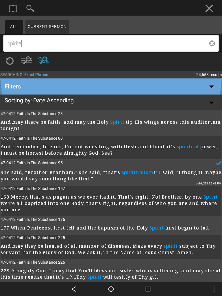Switch to the ALL tab

click(14, 27)
